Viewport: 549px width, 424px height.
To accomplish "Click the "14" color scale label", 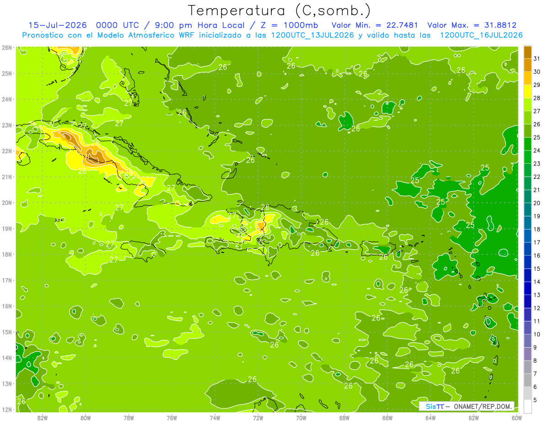I will click(537, 282).
